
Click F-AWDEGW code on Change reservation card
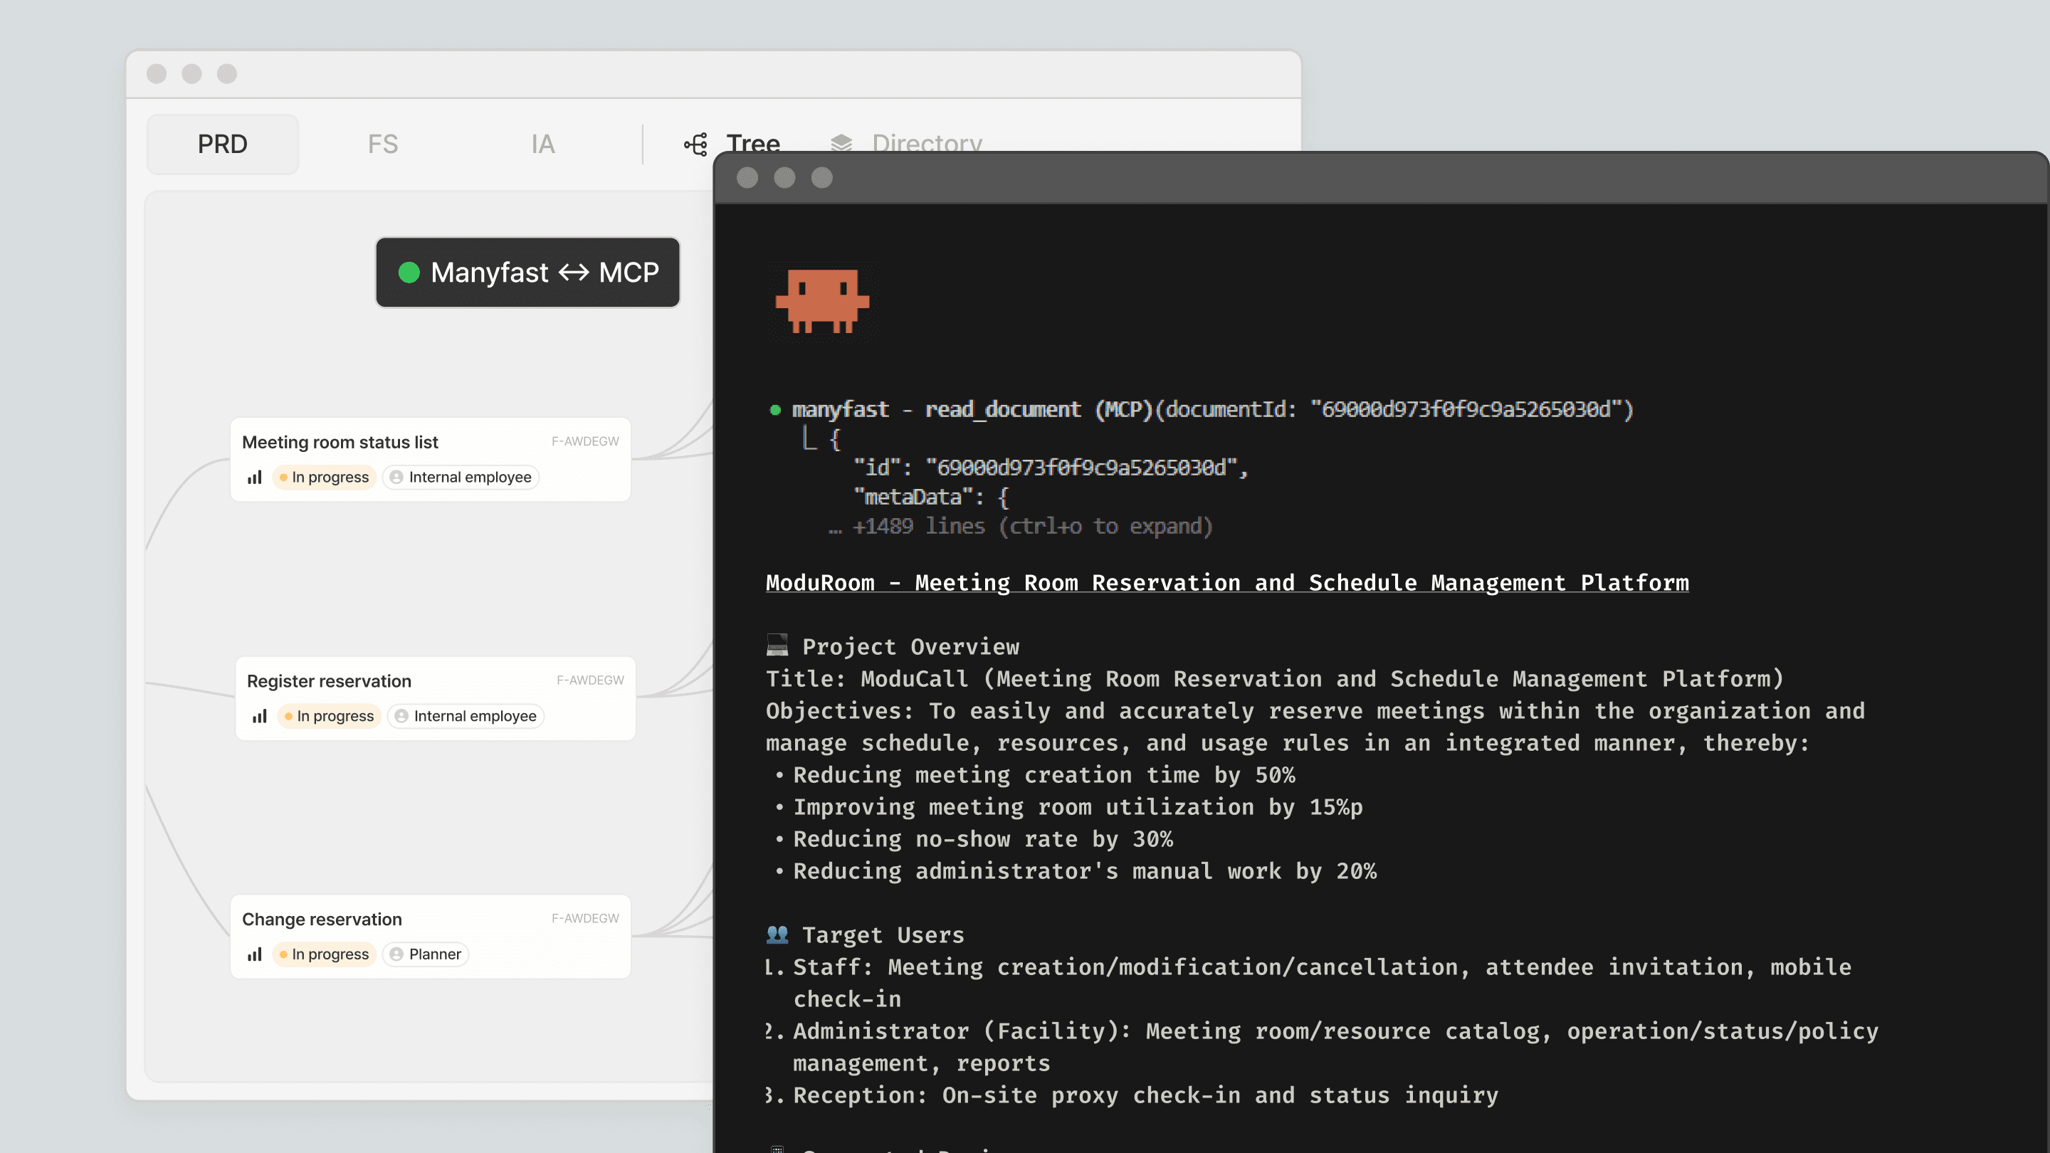coord(585,918)
